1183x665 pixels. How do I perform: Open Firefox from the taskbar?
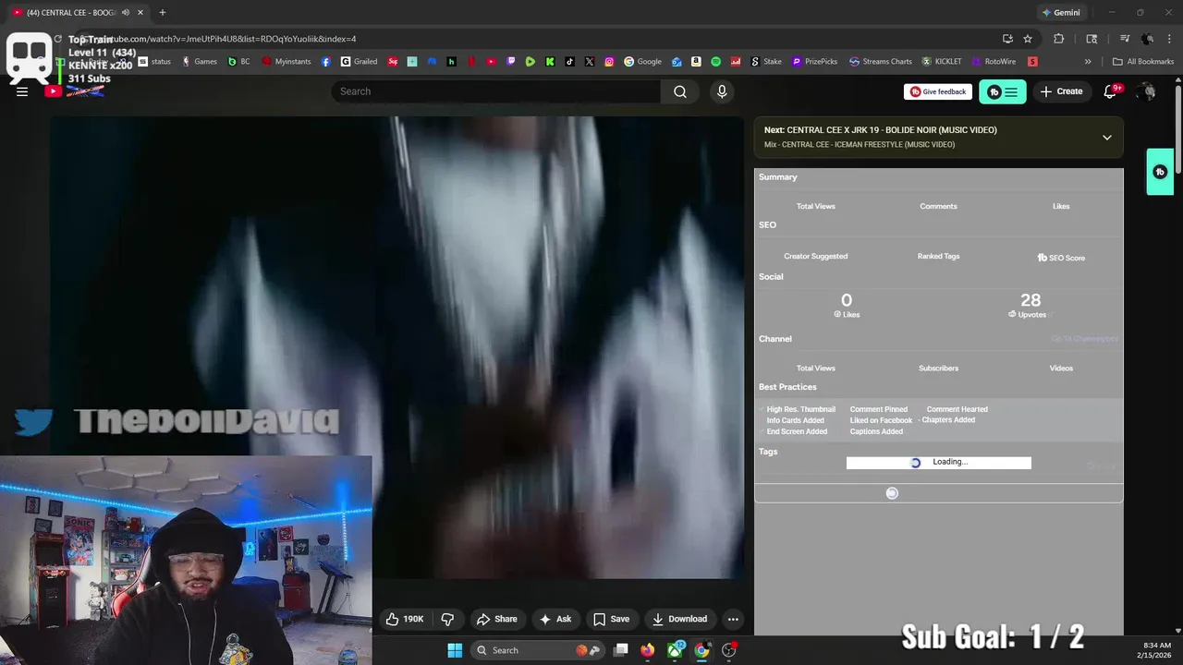(647, 650)
